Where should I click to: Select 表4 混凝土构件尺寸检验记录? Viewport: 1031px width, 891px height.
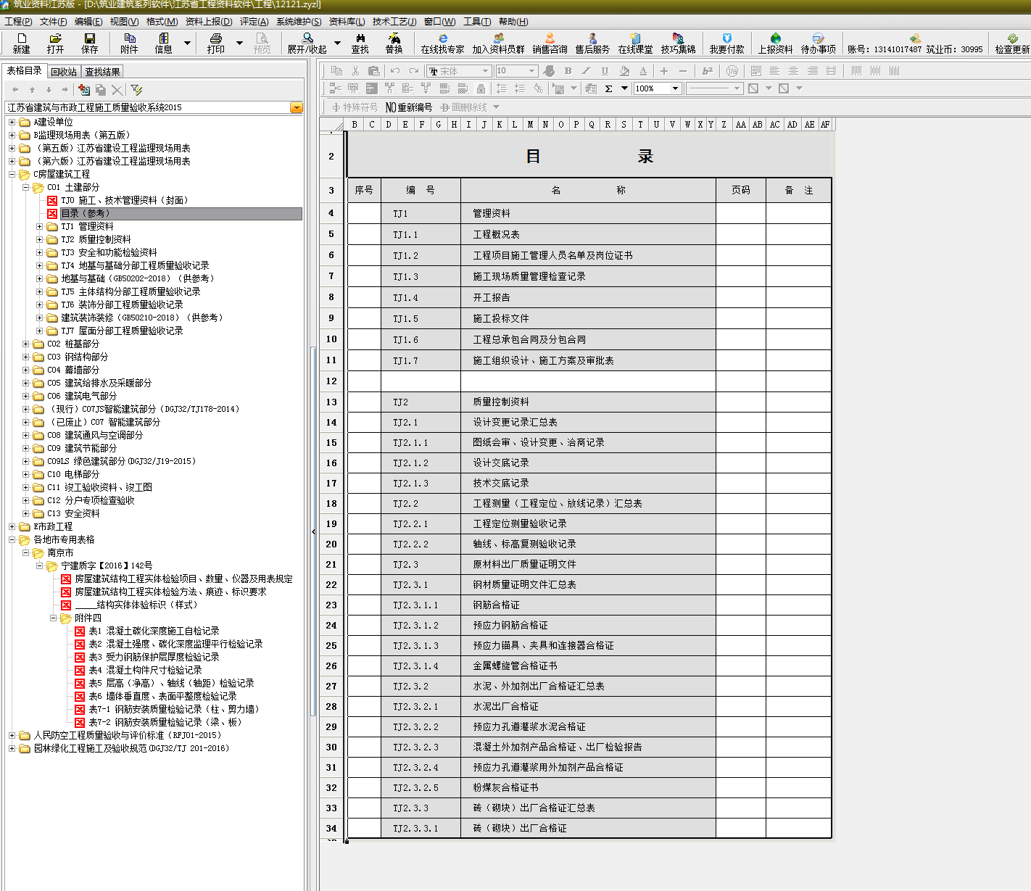(145, 670)
